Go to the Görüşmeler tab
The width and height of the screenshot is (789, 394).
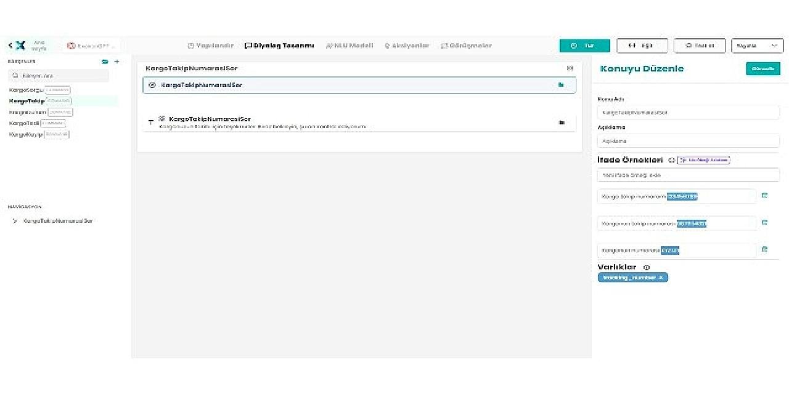[467, 46]
